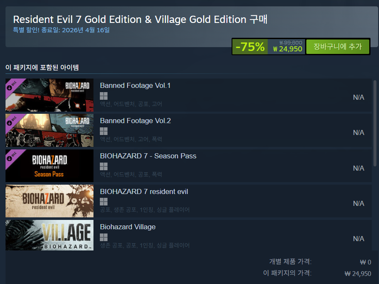This screenshot has height=284, width=379.
Task: Click Windows icon under Biohazard Village
Action: (x=104, y=237)
